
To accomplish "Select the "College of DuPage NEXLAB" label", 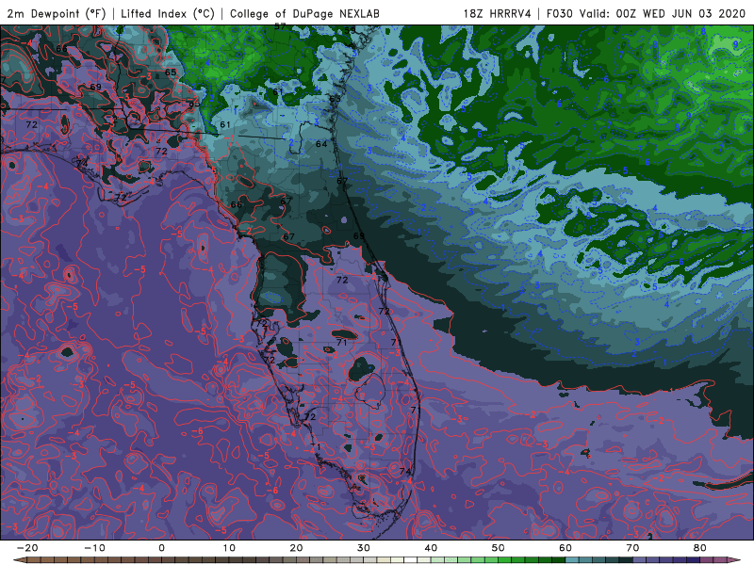I will [304, 13].
